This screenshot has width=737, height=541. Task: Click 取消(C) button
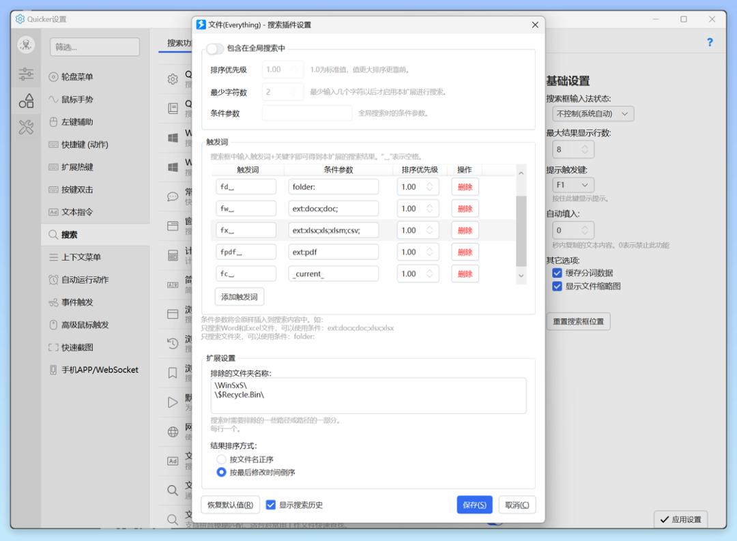(517, 505)
